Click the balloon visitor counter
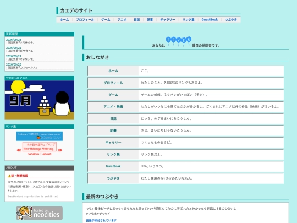 (x=178, y=42)
